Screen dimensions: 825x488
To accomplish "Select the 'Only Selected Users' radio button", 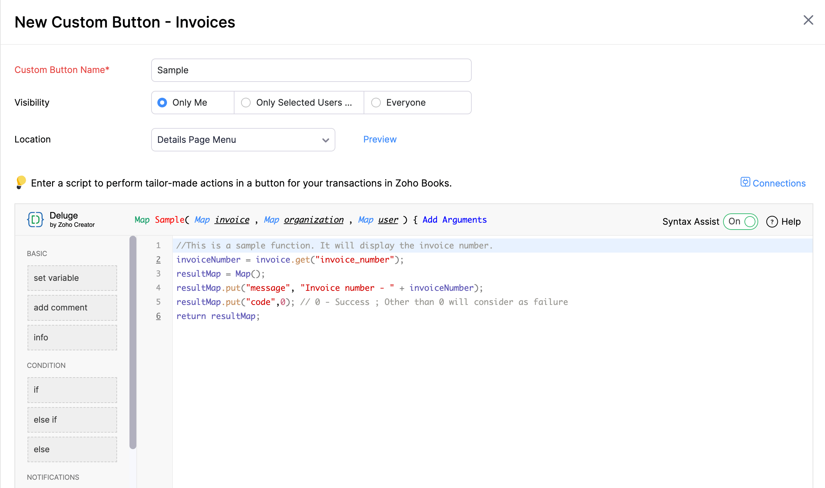I will (246, 102).
